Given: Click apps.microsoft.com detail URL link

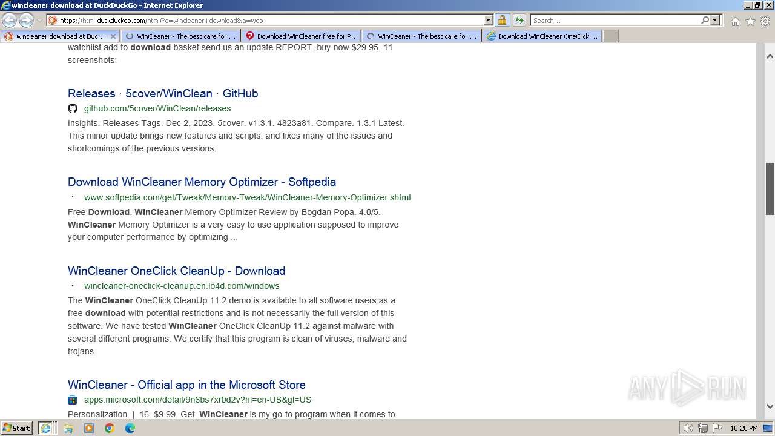Looking at the screenshot, I should click(x=197, y=400).
